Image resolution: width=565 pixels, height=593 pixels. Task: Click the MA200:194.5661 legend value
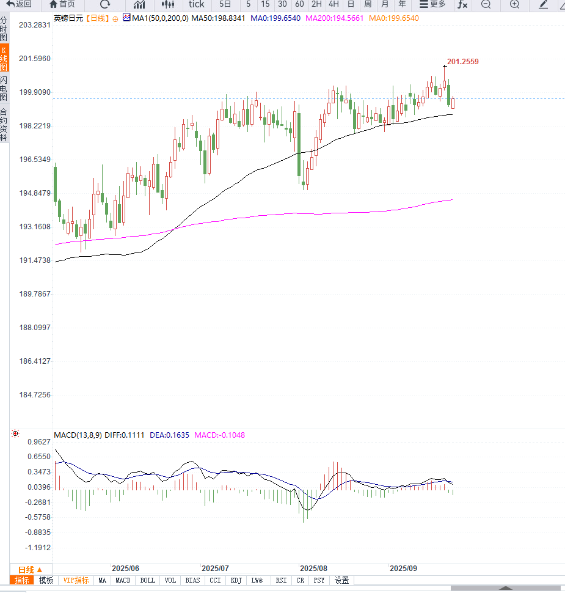pyautogui.click(x=335, y=18)
